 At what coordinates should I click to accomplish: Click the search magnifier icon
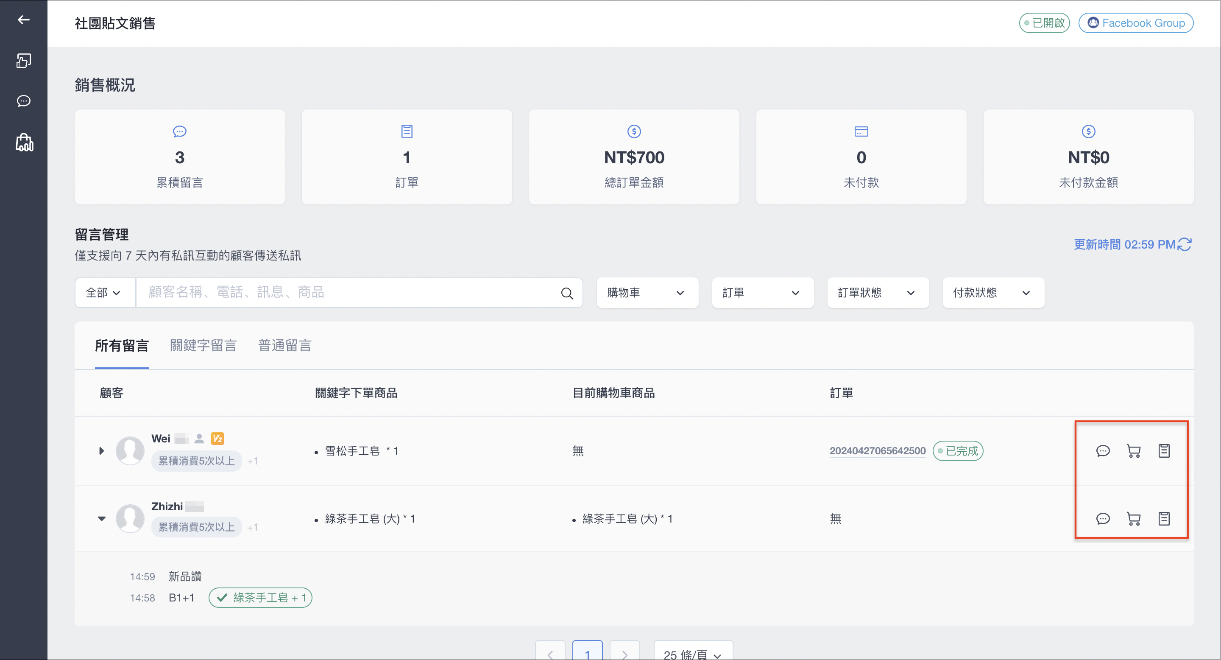567,293
